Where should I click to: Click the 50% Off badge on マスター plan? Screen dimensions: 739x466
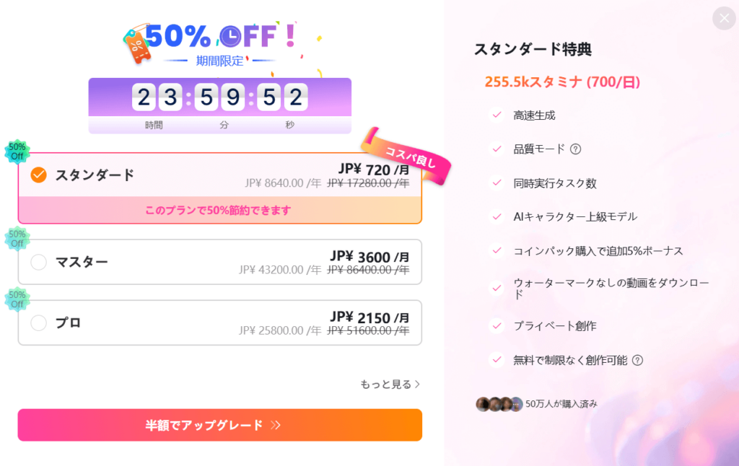pos(17,239)
